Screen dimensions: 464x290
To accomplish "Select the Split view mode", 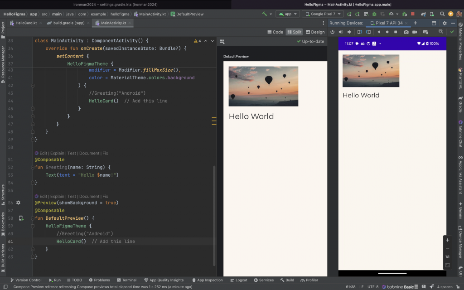I will pyautogui.click(x=294, y=32).
